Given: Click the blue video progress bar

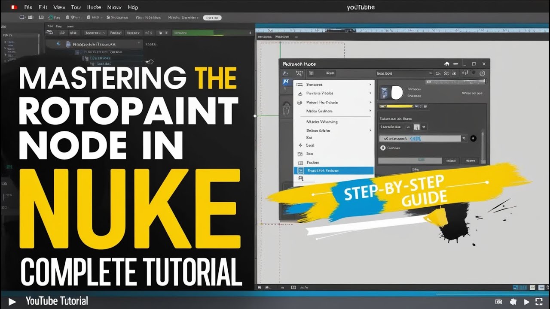Looking at the screenshot, I should pyautogui.click(x=275, y=294).
